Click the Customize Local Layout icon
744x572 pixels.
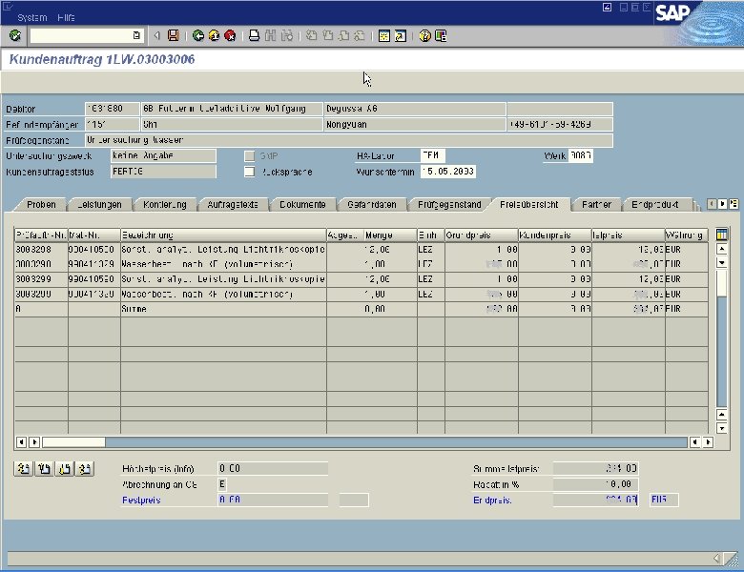click(441, 35)
